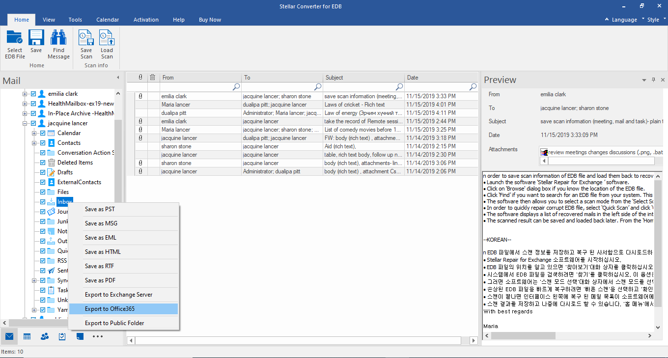Switch to Contacts view icon in bottom bar
Image resolution: width=668 pixels, height=358 pixels.
[x=45, y=336]
